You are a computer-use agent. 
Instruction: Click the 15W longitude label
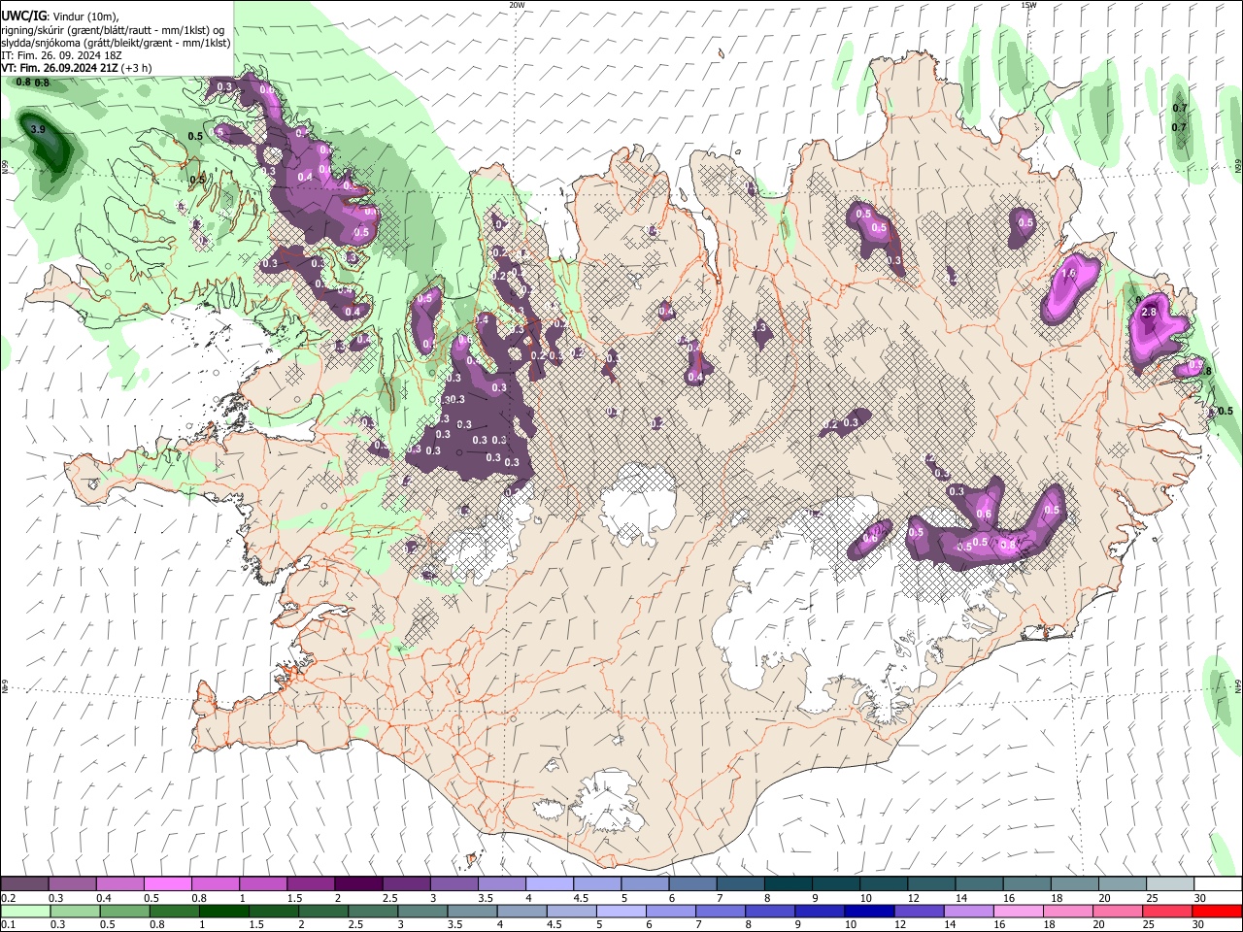point(1028,5)
